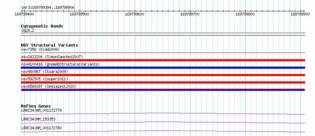This screenshot has height=136, width=315.
Task: Click ruler tick label 169799400
Action: pos(24,14)
